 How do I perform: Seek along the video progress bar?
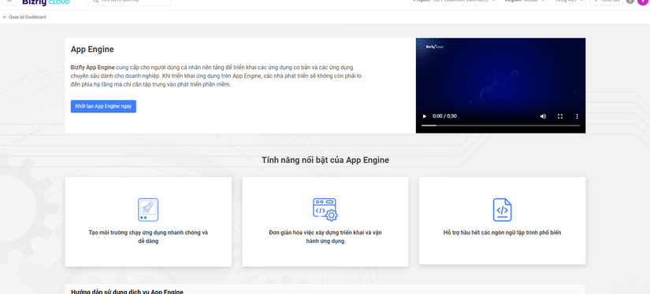tap(500, 125)
